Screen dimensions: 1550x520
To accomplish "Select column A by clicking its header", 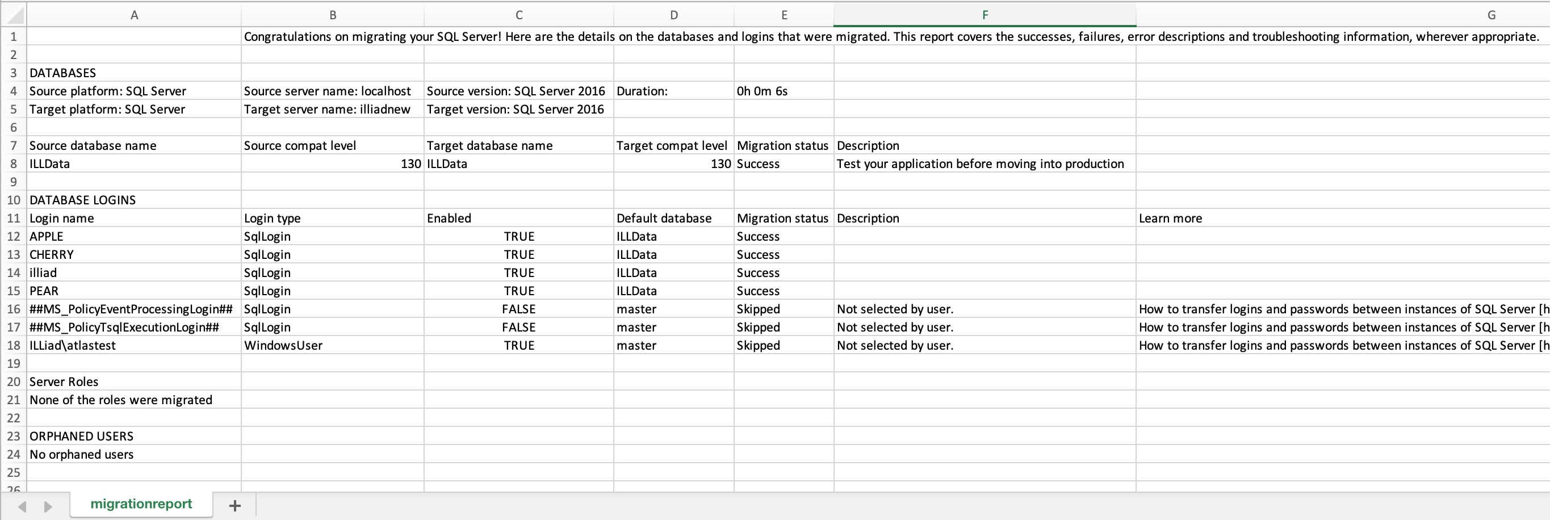I will 133,14.
